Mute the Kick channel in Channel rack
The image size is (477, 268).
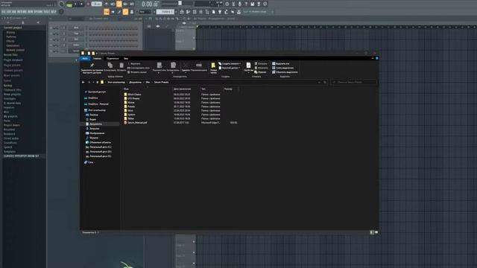[x=51, y=28]
